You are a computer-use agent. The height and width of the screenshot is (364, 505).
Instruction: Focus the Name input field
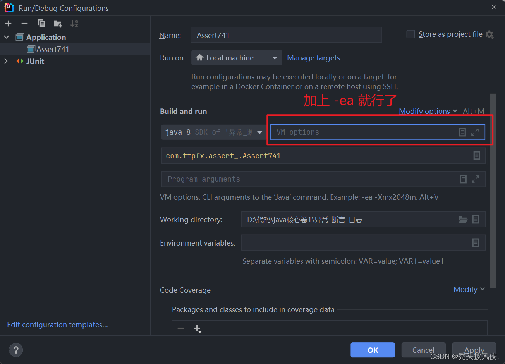tap(286, 35)
